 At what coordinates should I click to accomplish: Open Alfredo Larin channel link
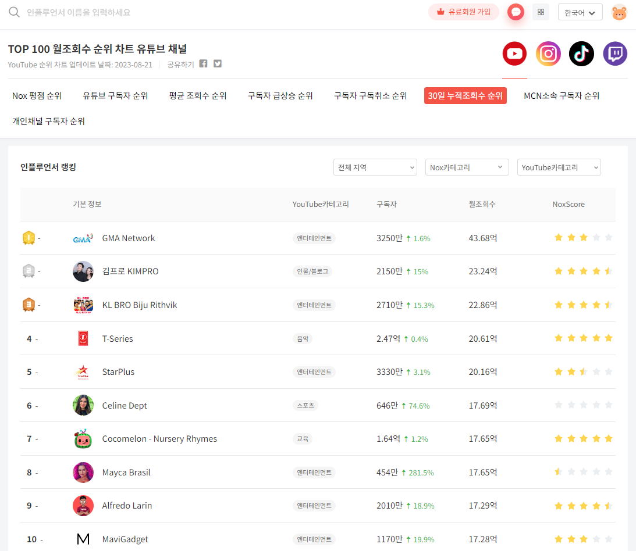[127, 506]
